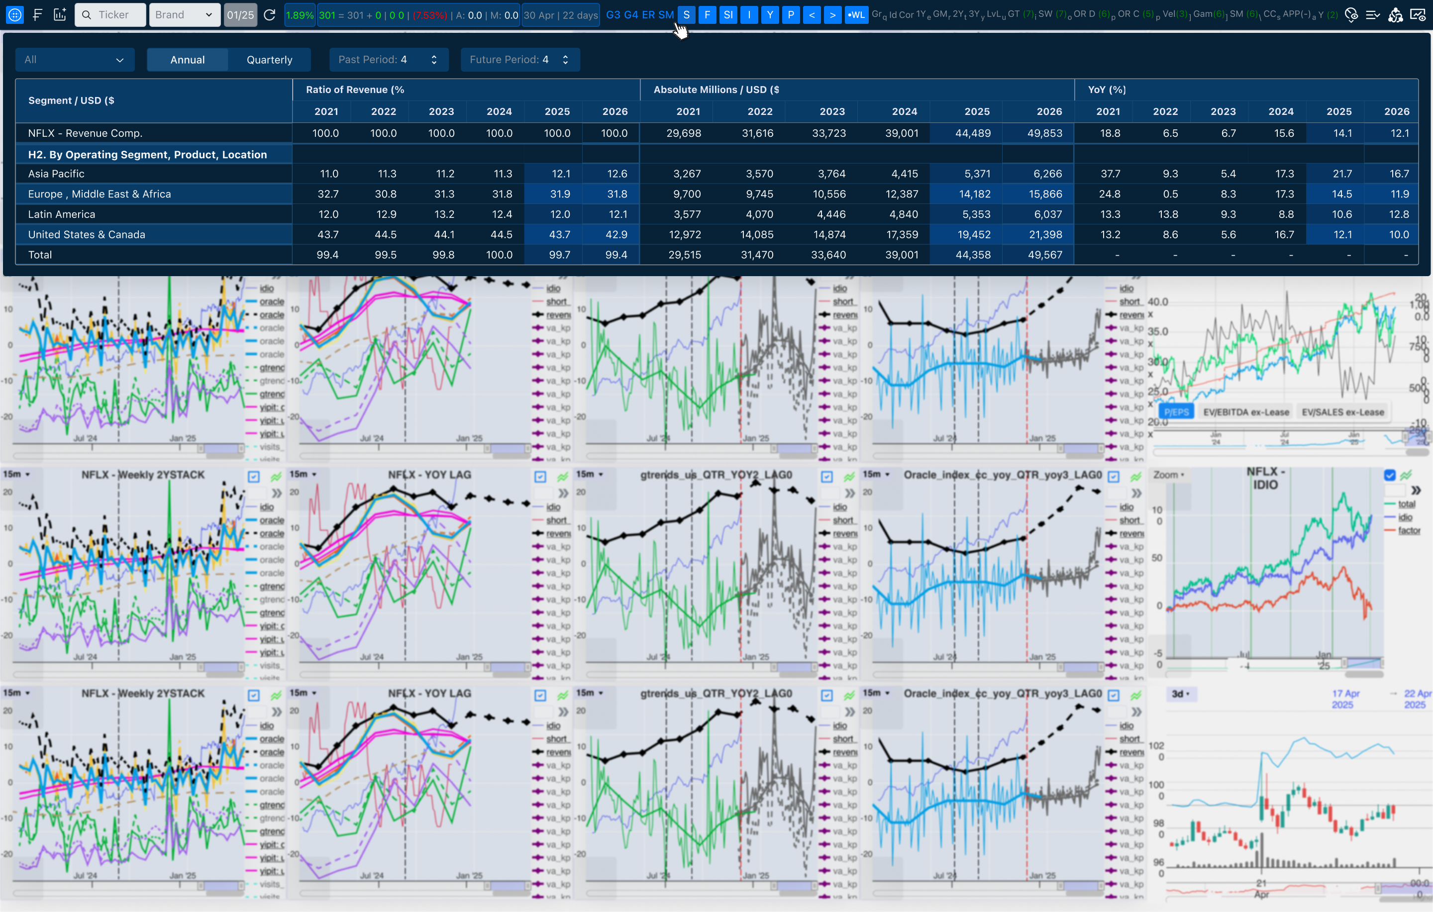The image size is (1433, 912).
Task: Toggle checkbox on bottom Weekly 2YSTACK chart
Action: [x=254, y=696]
